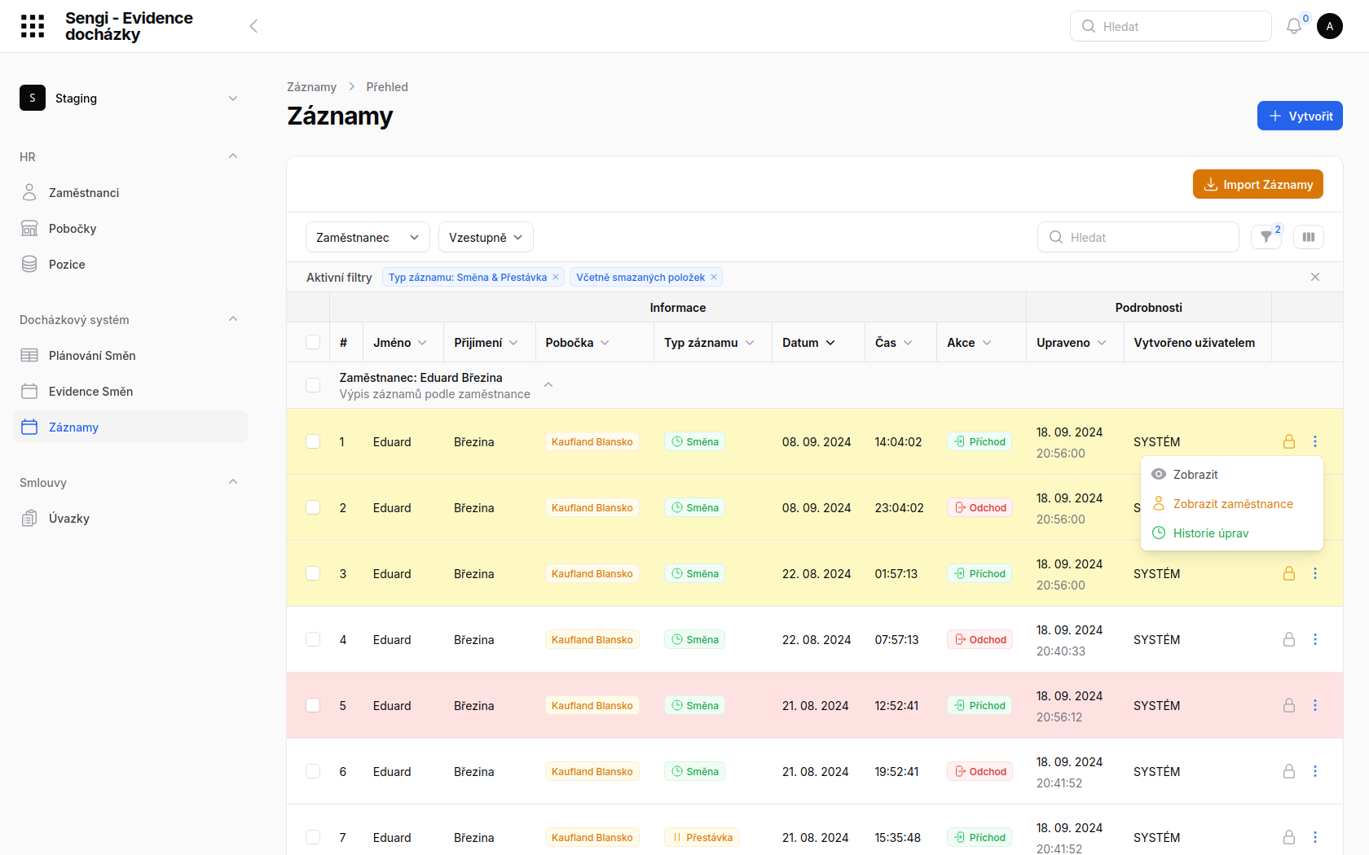
Task: Click the Přehled breadcrumb
Action: 387,87
